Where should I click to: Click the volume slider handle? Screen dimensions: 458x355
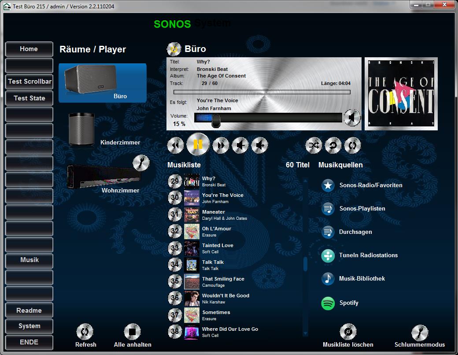coord(216,119)
